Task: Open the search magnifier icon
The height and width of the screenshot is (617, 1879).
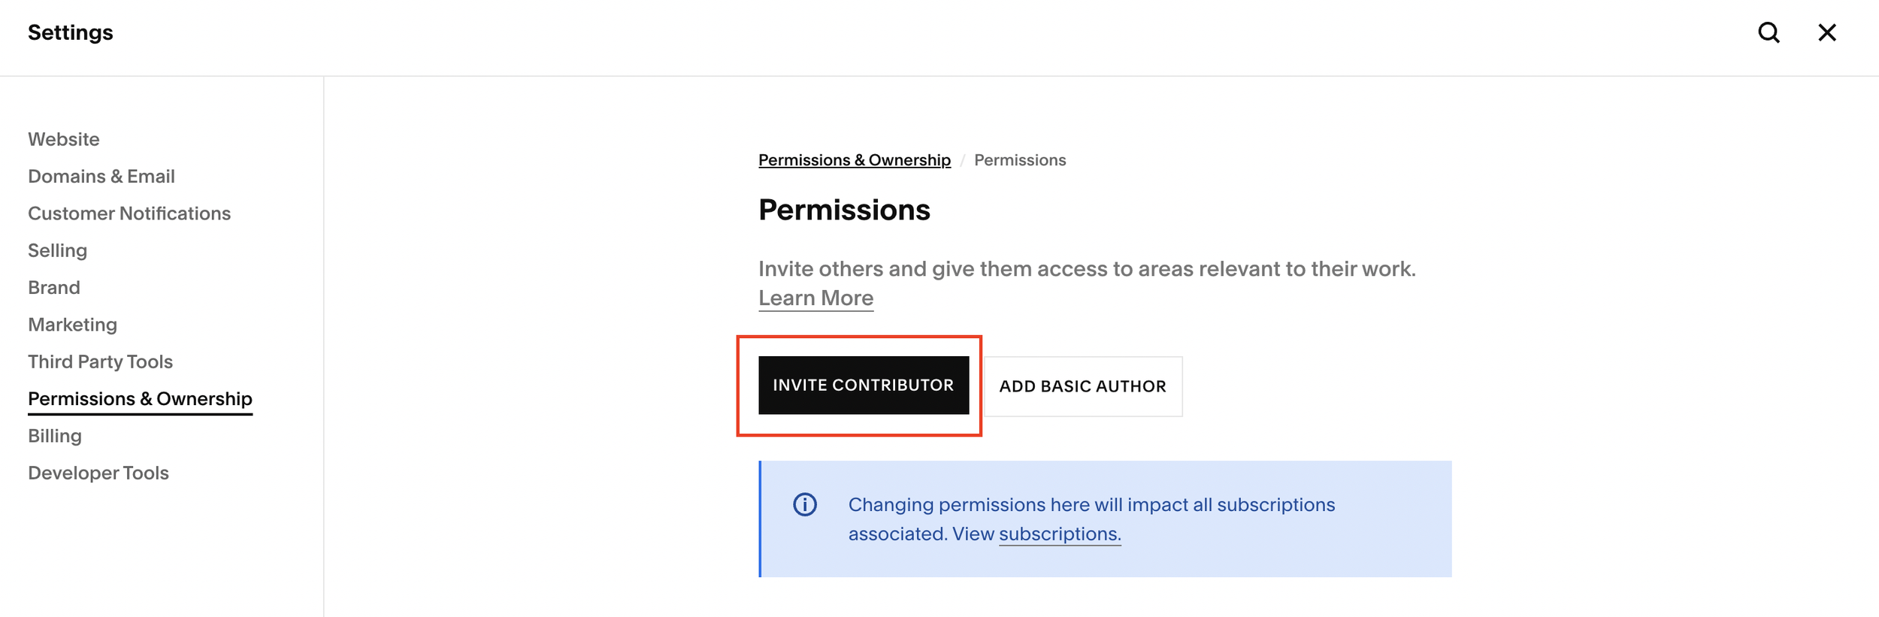Action: [1769, 32]
